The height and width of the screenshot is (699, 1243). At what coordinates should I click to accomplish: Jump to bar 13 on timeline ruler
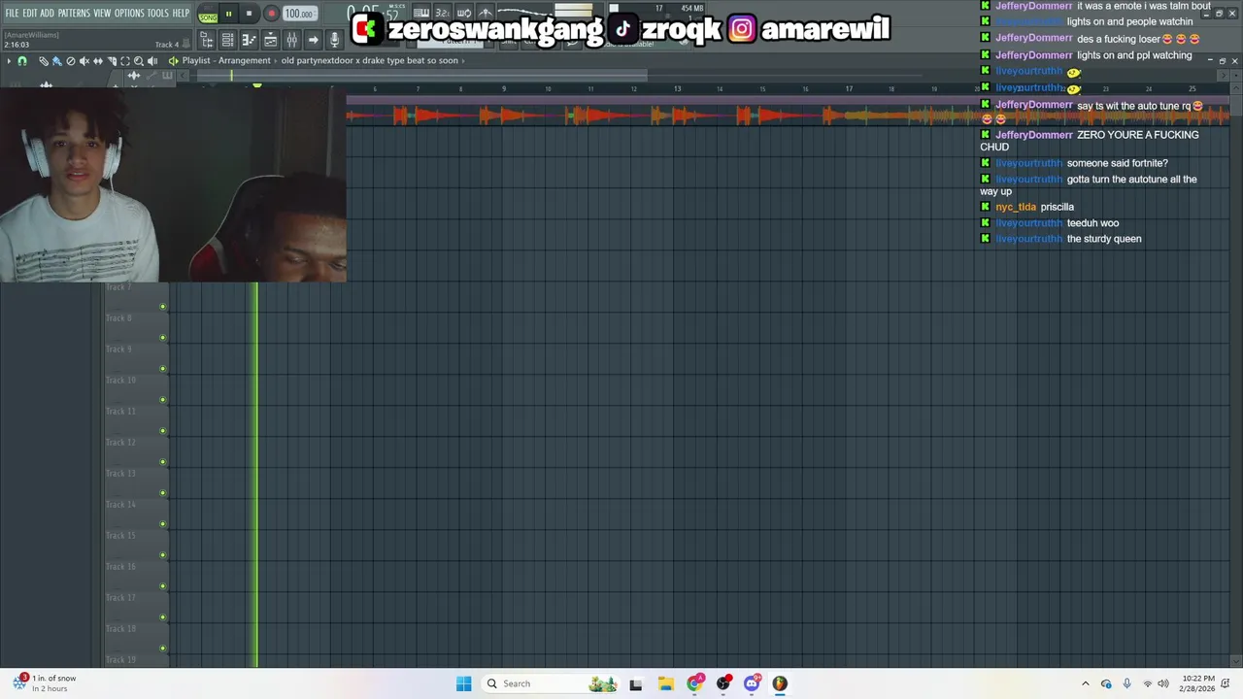(x=677, y=88)
